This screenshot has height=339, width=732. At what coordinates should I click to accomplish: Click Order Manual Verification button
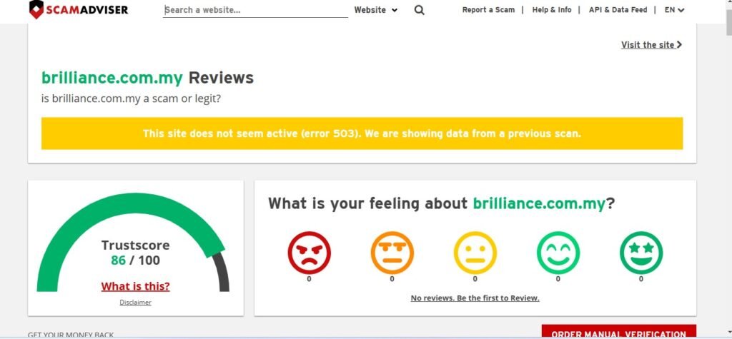coord(618,332)
